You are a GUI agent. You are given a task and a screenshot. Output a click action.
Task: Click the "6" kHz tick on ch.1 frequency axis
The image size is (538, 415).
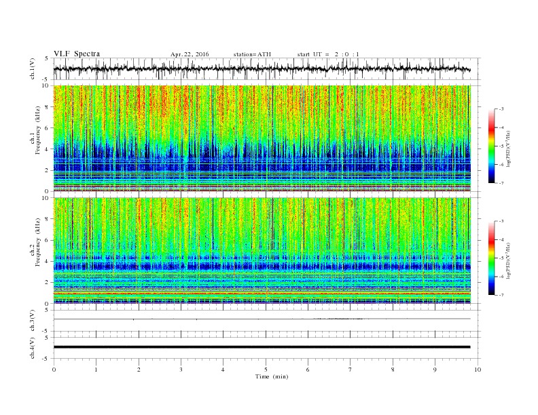[x=47, y=128]
